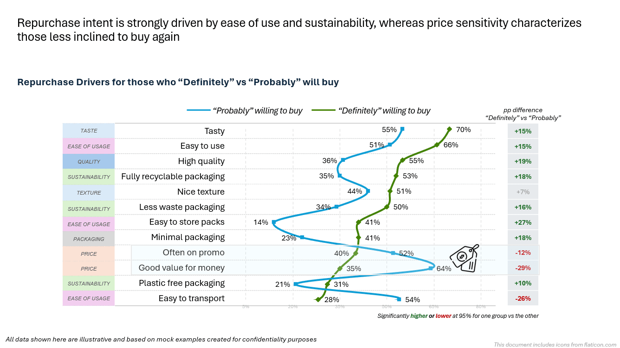Viewport: 620px width, 348px height.
Task: Click the slide title about repurchase intent
Action: pyautogui.click(x=299, y=30)
